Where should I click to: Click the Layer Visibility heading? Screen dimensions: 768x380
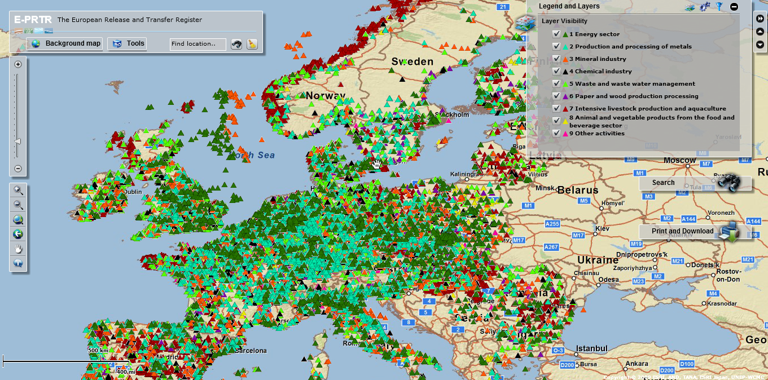point(565,21)
